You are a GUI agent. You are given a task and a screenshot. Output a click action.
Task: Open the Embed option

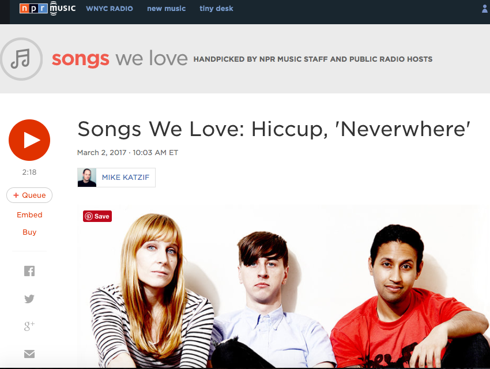[29, 215]
